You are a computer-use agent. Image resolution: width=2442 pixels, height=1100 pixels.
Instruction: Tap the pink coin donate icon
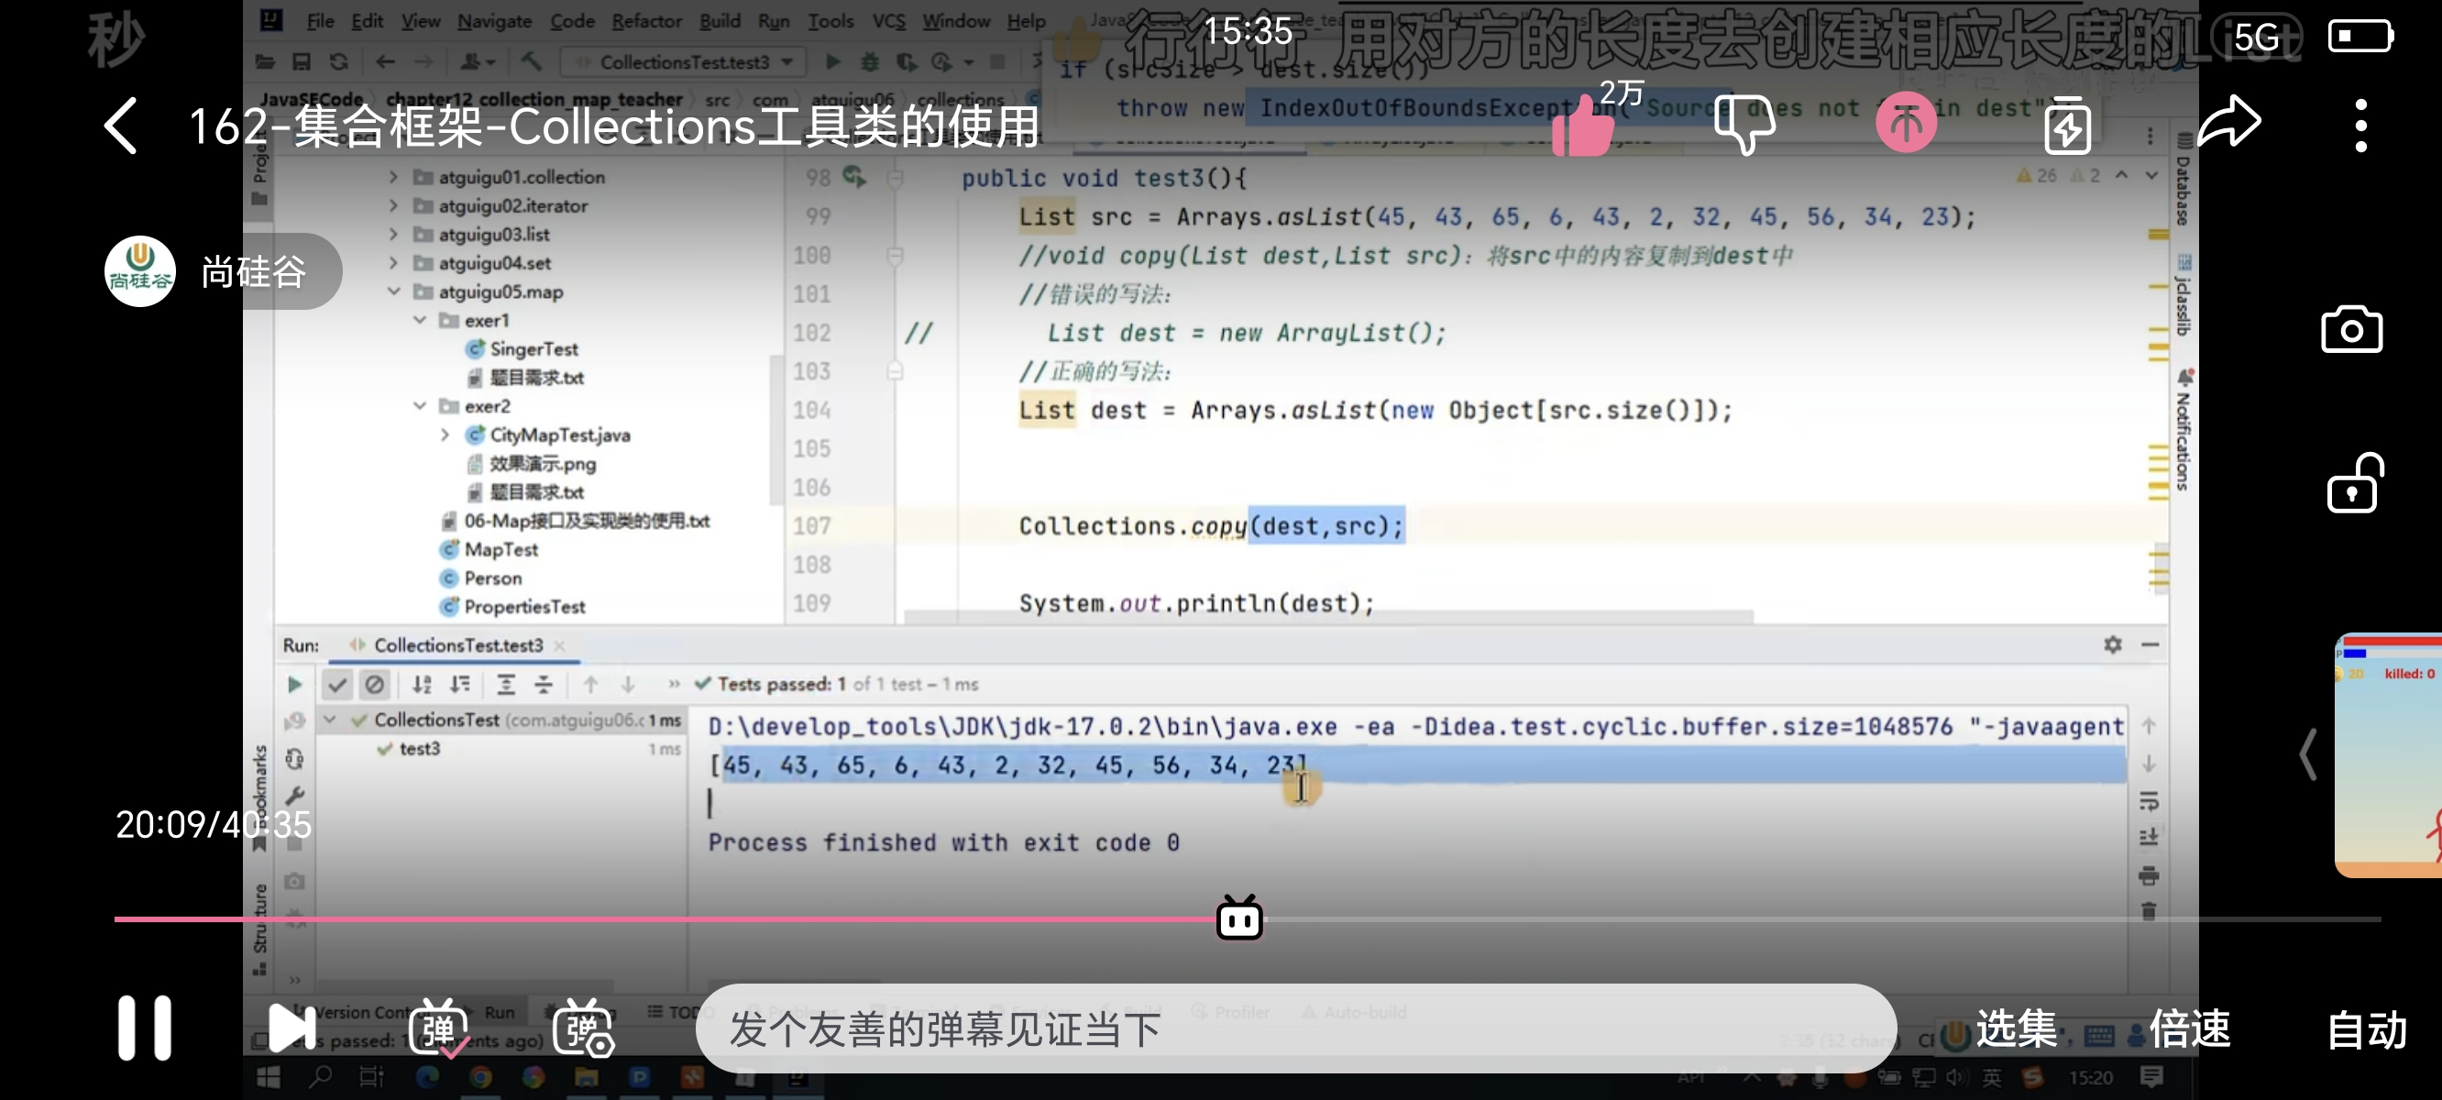click(x=1906, y=123)
